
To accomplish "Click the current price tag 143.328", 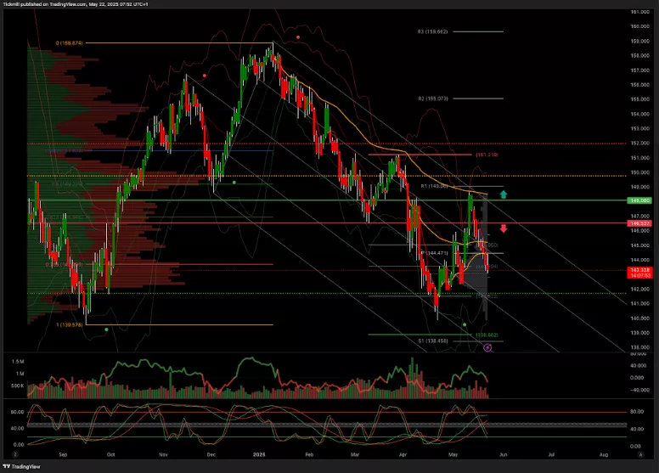I will tap(639, 270).
